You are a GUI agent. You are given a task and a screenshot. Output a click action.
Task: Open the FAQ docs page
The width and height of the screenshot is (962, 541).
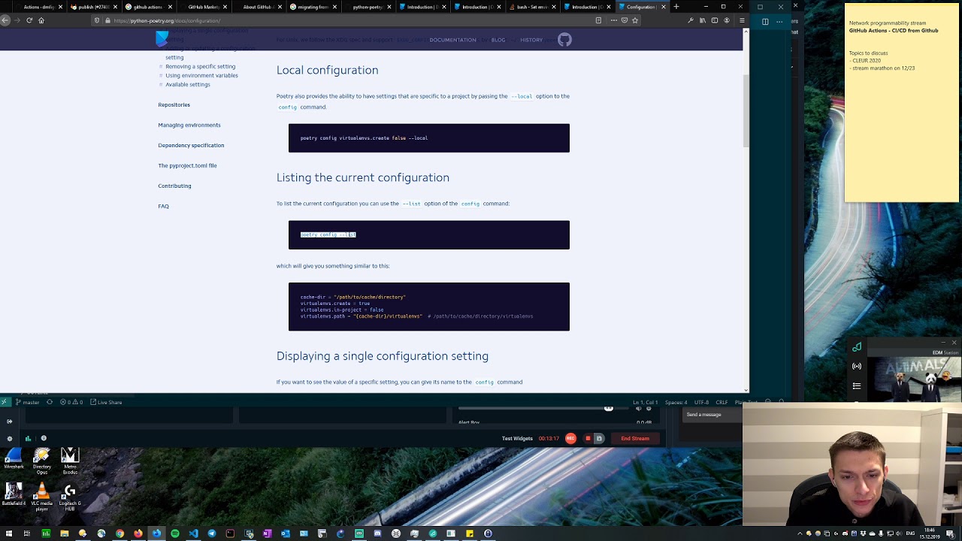pyautogui.click(x=163, y=206)
